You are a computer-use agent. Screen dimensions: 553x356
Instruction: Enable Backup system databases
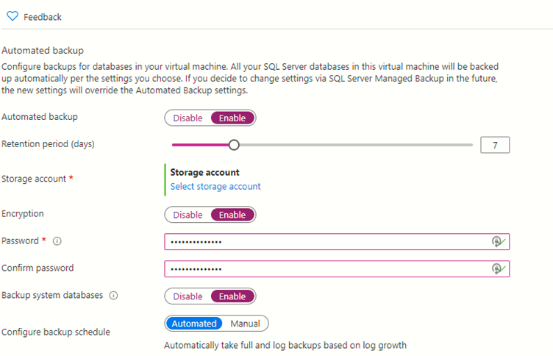[x=232, y=296]
